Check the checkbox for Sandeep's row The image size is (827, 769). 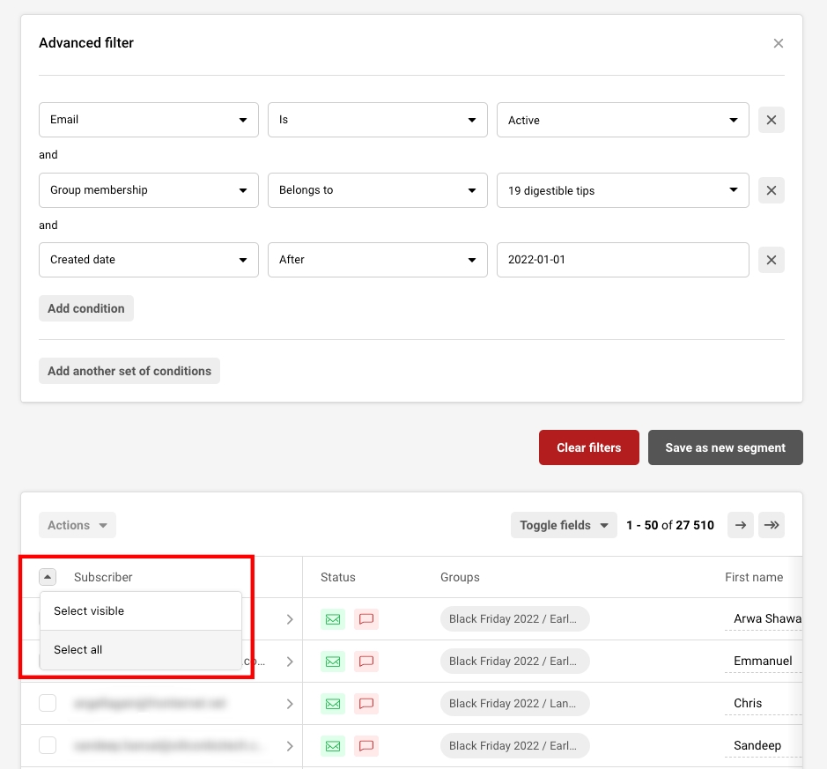[48, 745]
